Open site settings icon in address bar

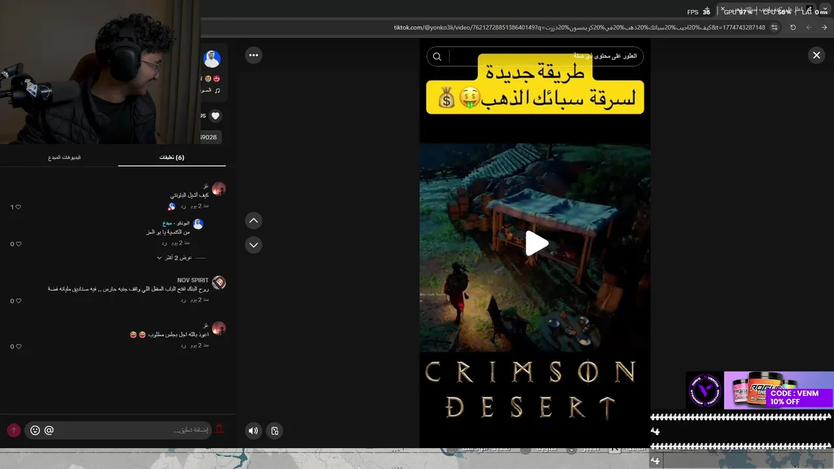click(774, 27)
